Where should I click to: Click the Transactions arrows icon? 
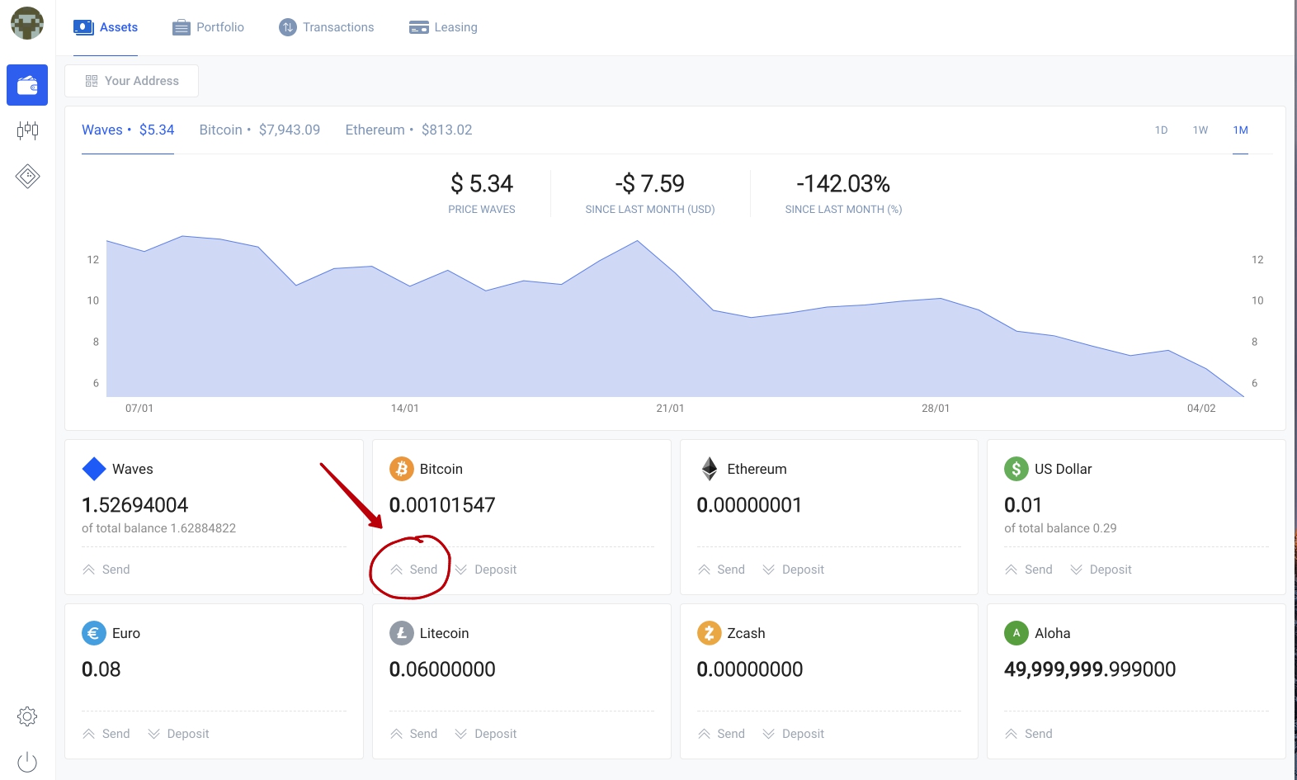coord(287,27)
